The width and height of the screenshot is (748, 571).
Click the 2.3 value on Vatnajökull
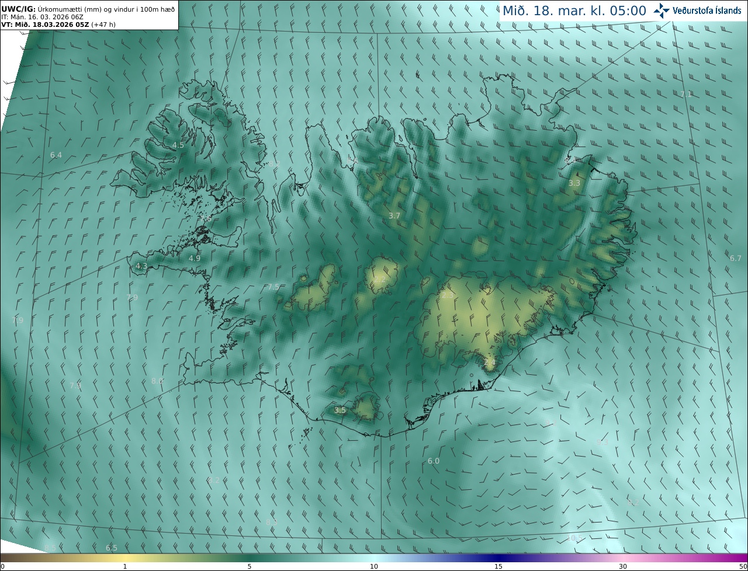tap(447, 295)
